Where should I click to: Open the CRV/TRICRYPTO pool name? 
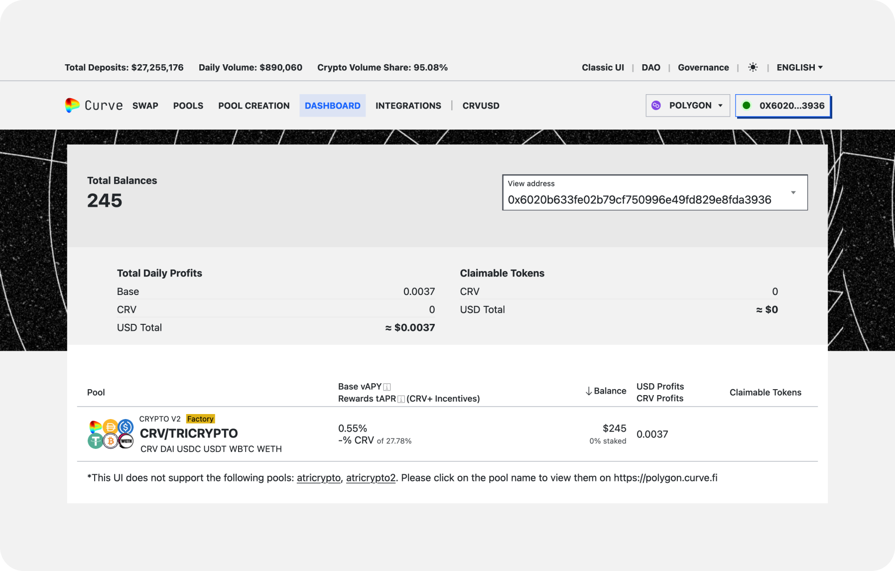pos(189,433)
